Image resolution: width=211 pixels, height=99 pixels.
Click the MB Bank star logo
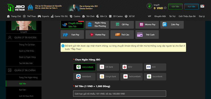[102, 67]
